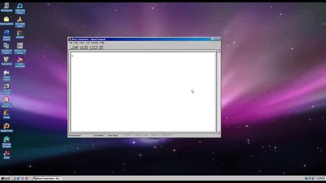The height and width of the screenshot is (183, 326).
Task: Click the Send file toolbar icon
Action: [91, 47]
